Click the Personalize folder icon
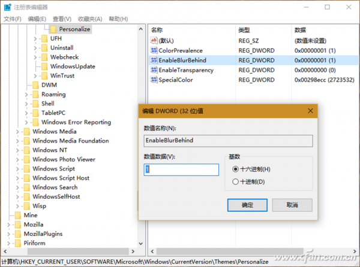The width and height of the screenshot is (360, 267). (x=53, y=29)
